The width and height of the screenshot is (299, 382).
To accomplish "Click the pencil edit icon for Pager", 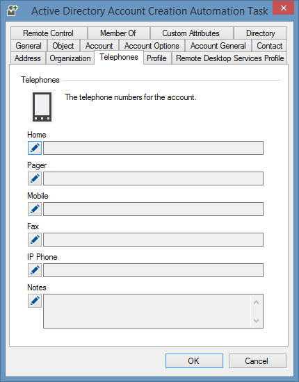I will coord(35,178).
